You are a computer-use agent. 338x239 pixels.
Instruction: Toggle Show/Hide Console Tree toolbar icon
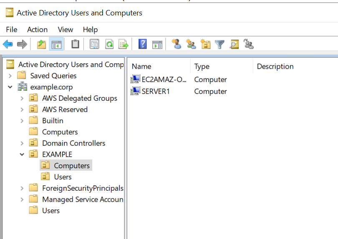56,44
